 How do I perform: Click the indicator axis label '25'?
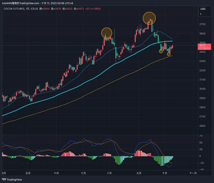[201, 149]
